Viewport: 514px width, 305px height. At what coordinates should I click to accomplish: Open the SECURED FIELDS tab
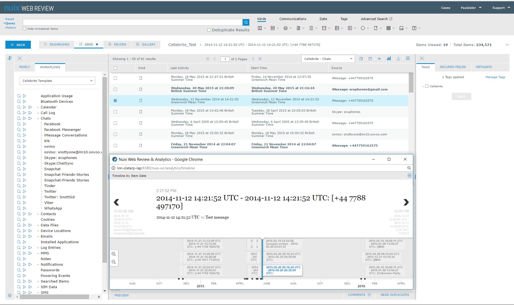pos(453,67)
